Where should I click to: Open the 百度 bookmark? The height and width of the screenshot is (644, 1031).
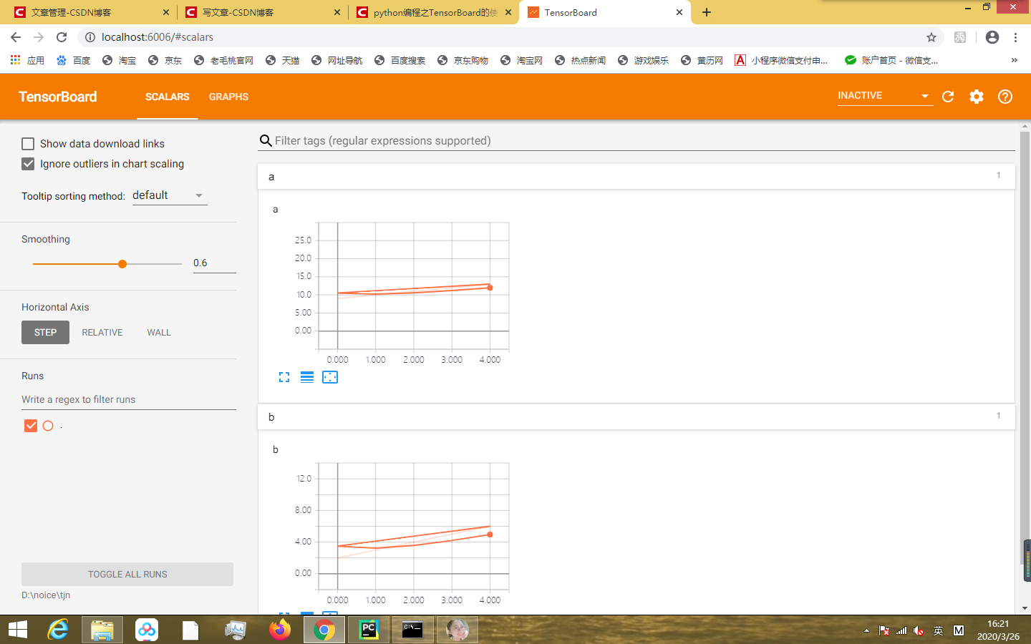[x=73, y=60]
